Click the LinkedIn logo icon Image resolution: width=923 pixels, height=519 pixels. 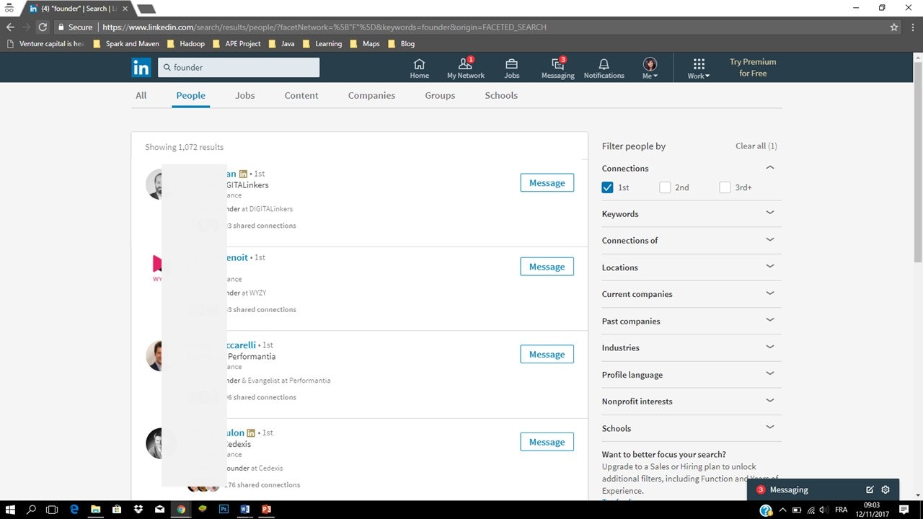141,67
